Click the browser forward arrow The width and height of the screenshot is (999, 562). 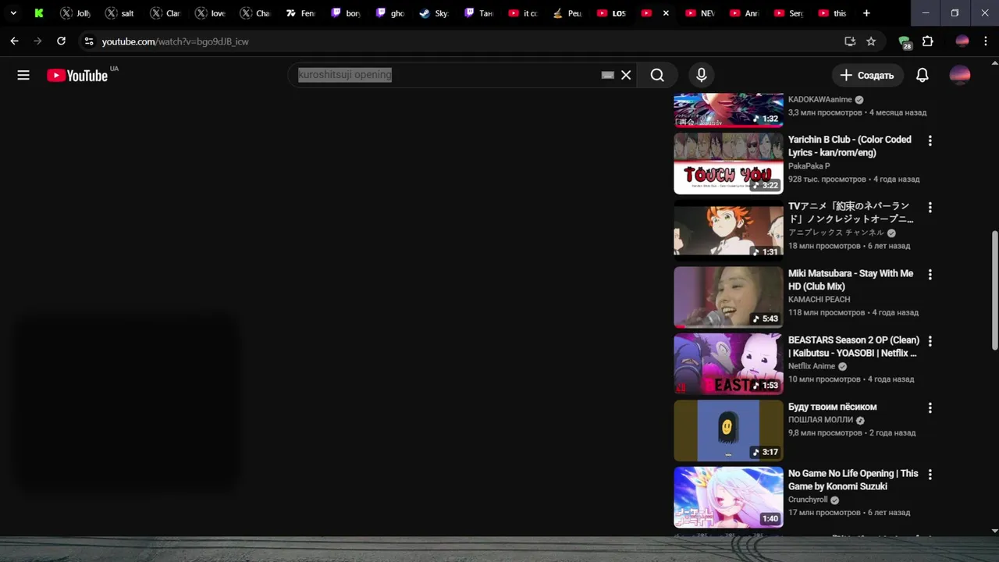pyautogui.click(x=37, y=41)
